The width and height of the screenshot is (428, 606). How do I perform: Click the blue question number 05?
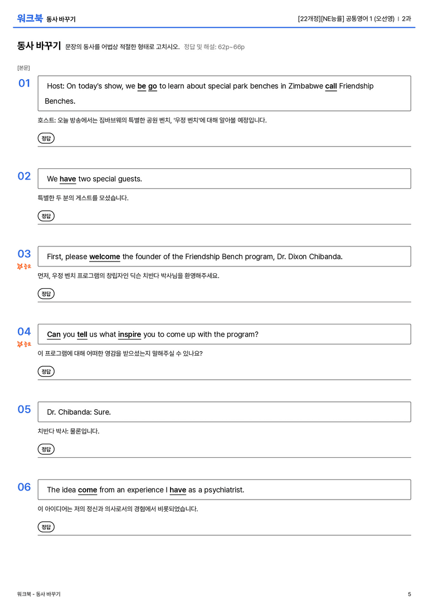point(25,409)
